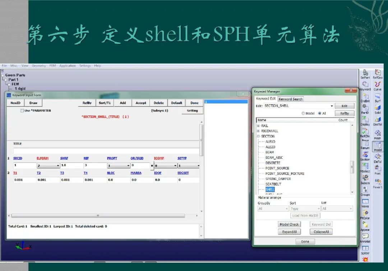This screenshot has height=271, width=388.
Task: Click the TITLE input field
Action: (x=106, y=151)
